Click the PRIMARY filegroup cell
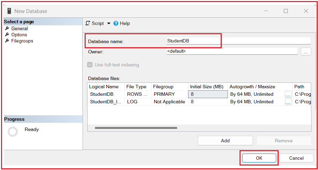The image size is (318, 170). [x=170, y=94]
